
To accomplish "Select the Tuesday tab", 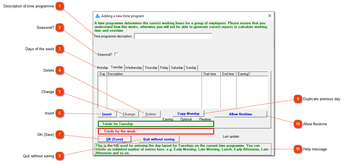I will click(x=117, y=67).
